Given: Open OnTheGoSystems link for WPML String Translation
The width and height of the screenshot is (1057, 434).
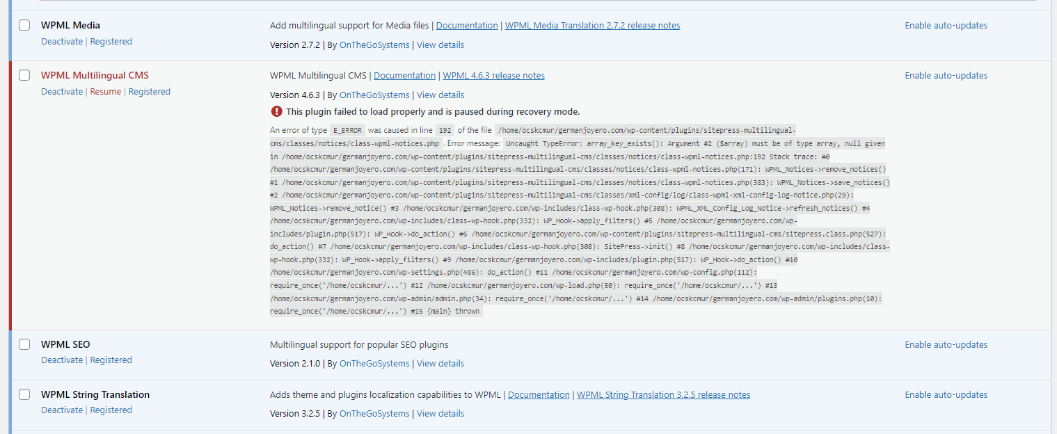Looking at the screenshot, I should [374, 414].
